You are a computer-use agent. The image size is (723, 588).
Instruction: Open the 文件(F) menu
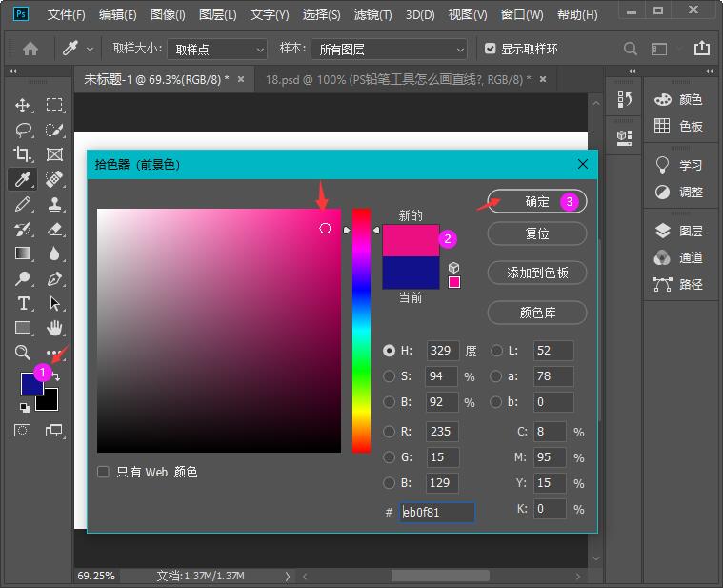66,14
